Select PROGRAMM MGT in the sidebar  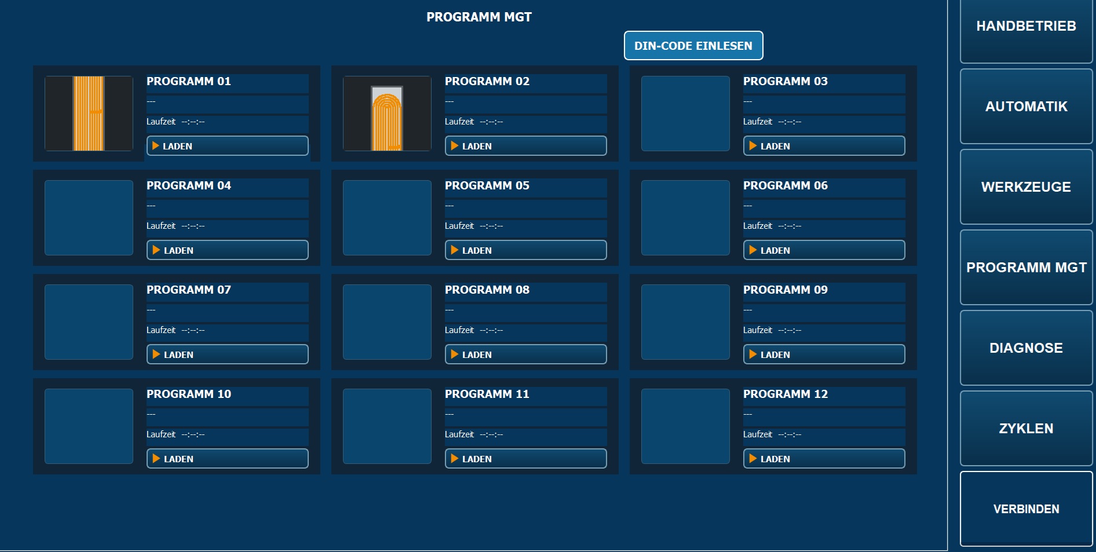click(1026, 268)
